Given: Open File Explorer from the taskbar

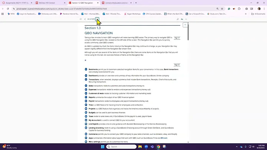Looking at the screenshot, I should (x=140, y=147).
